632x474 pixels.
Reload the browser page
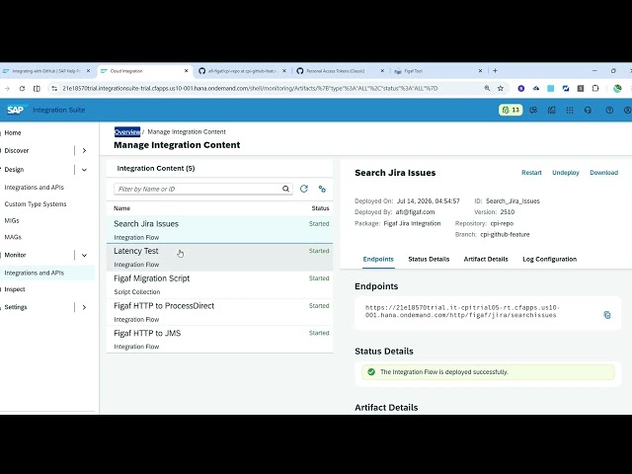click(x=22, y=88)
